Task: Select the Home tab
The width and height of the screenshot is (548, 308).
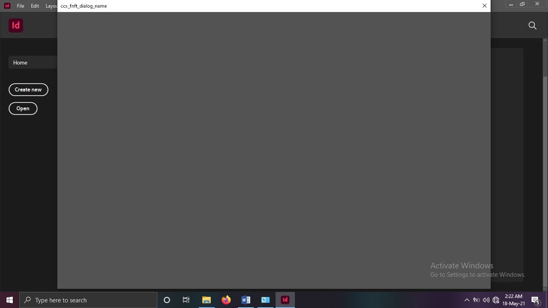Action: click(33, 62)
